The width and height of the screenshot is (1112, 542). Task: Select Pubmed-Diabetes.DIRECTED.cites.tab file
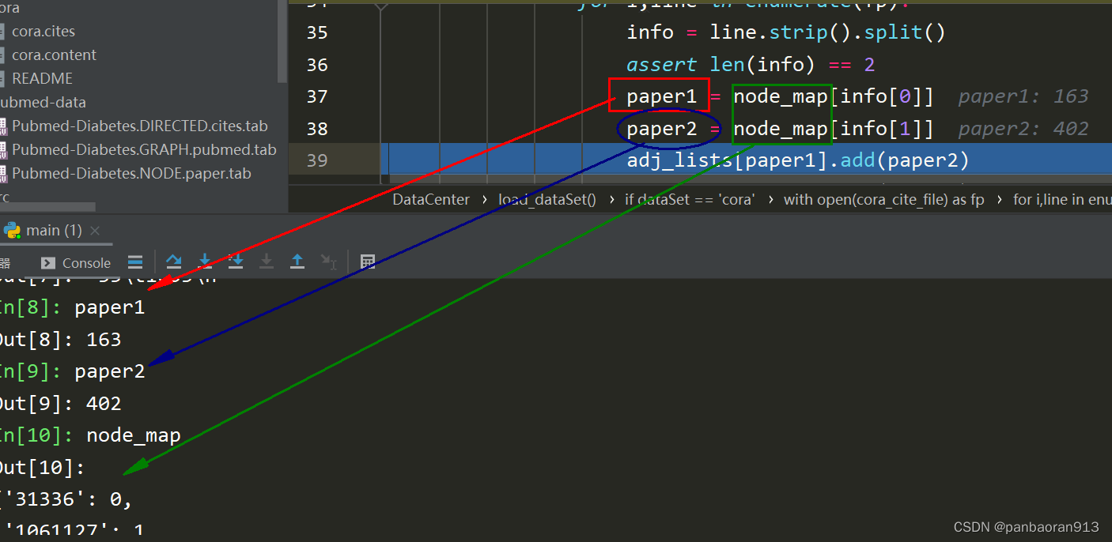point(140,126)
